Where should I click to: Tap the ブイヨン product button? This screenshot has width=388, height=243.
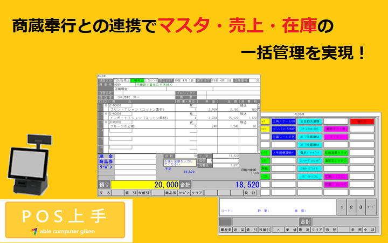(x=336, y=137)
